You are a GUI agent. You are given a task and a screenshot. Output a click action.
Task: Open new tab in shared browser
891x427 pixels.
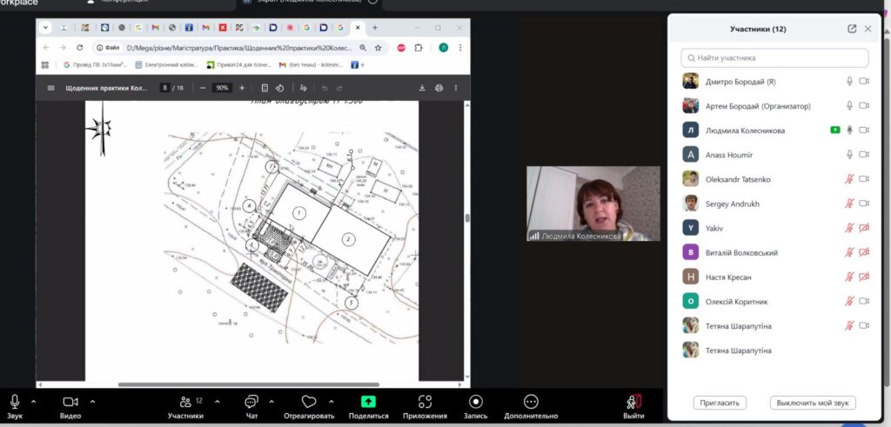point(375,28)
